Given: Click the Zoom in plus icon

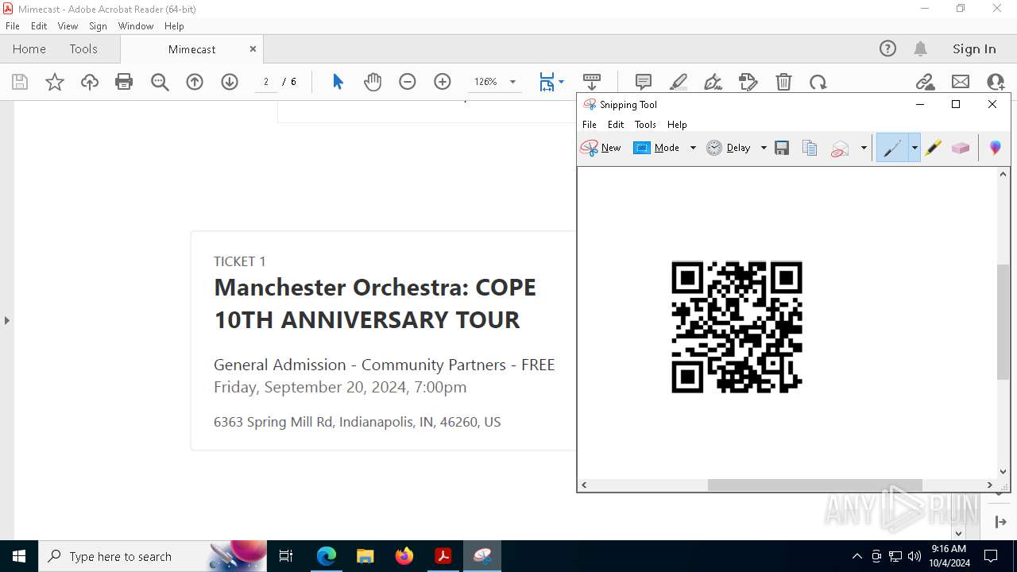Looking at the screenshot, I should [443, 82].
